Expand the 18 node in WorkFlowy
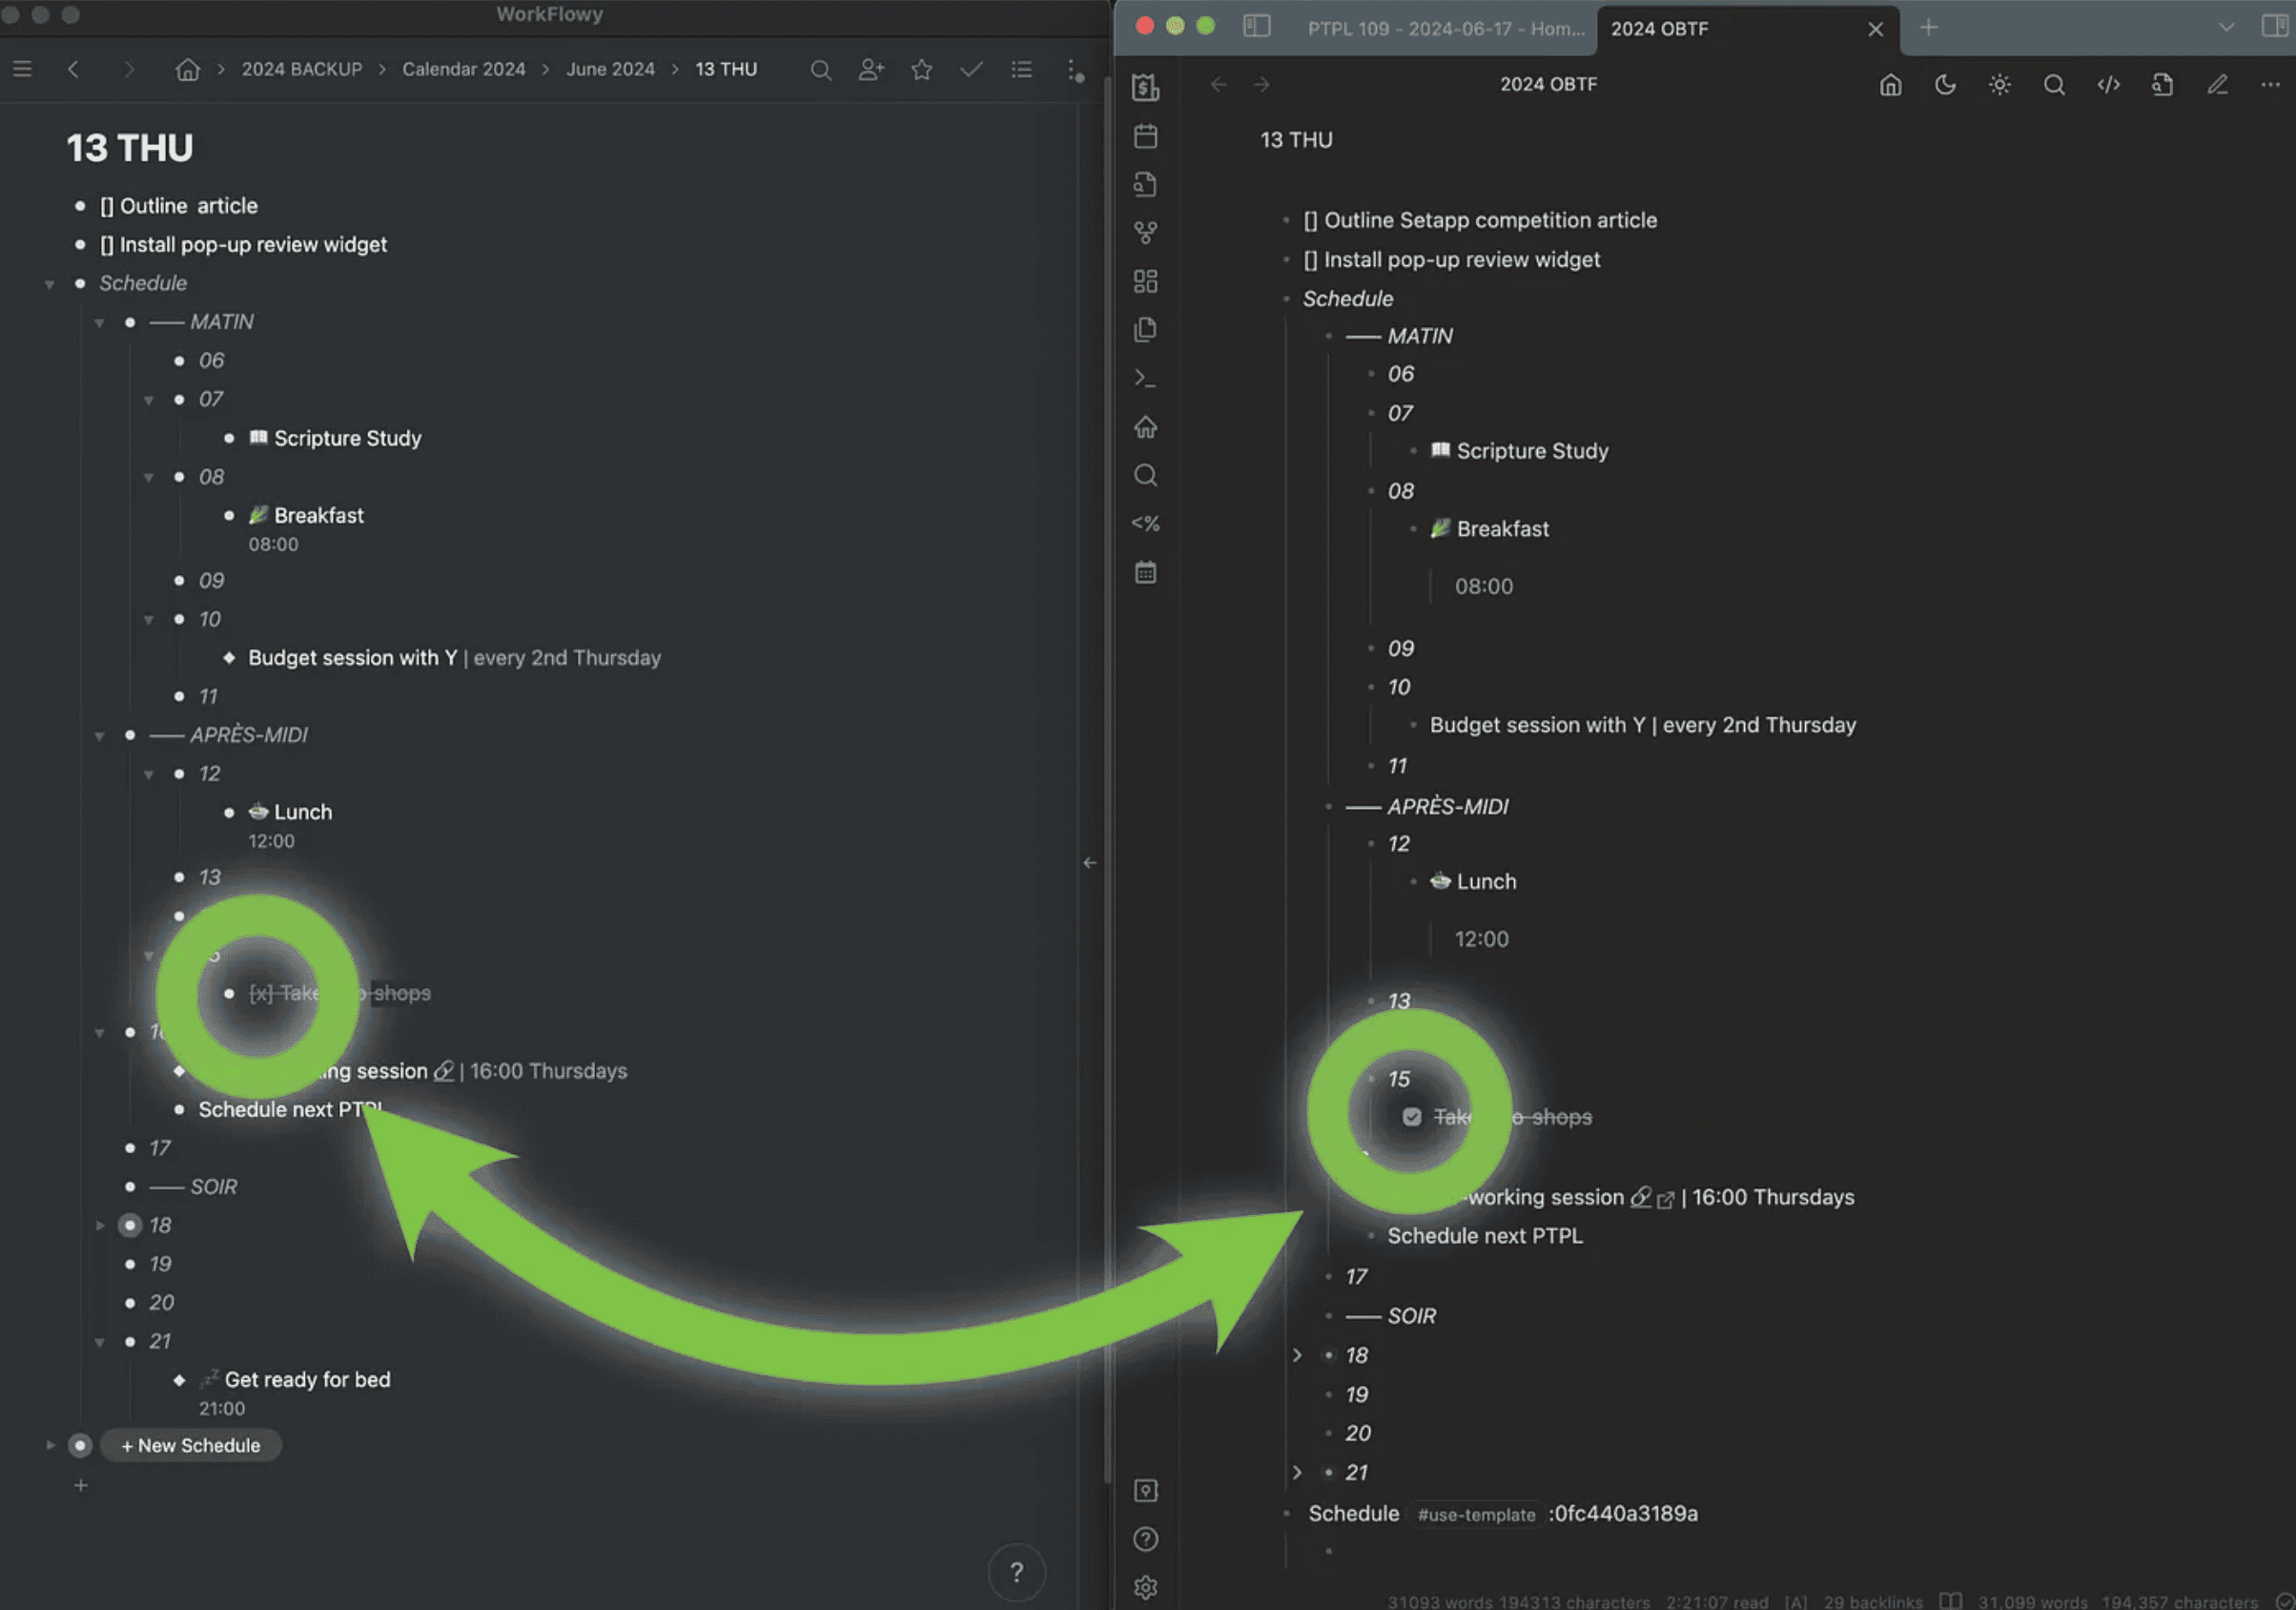Screen dimensions: 2296x1610 pyautogui.click(x=99, y=1226)
